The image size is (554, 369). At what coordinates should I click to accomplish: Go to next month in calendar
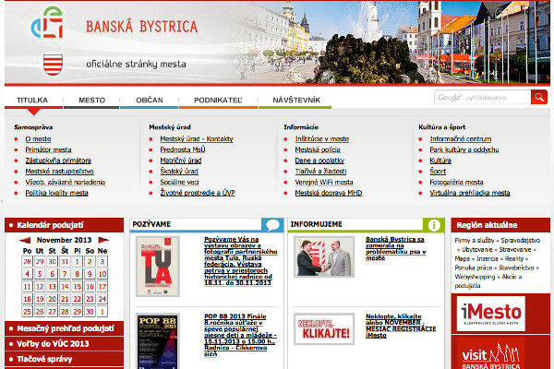click(103, 241)
